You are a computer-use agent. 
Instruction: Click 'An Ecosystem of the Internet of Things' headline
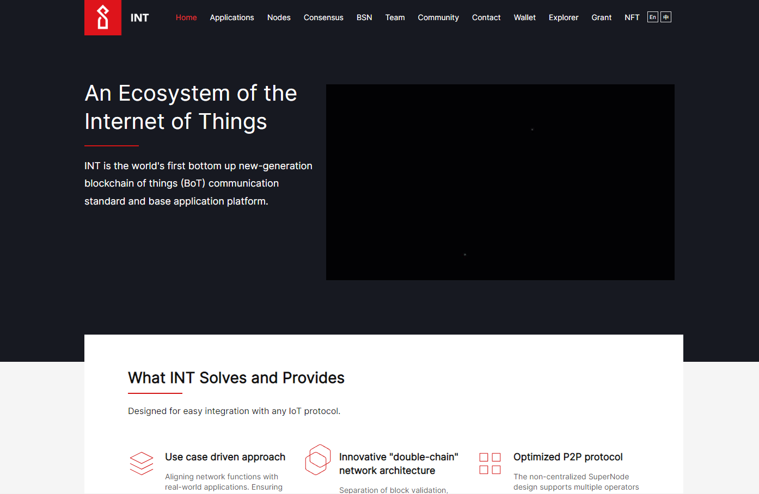point(191,107)
